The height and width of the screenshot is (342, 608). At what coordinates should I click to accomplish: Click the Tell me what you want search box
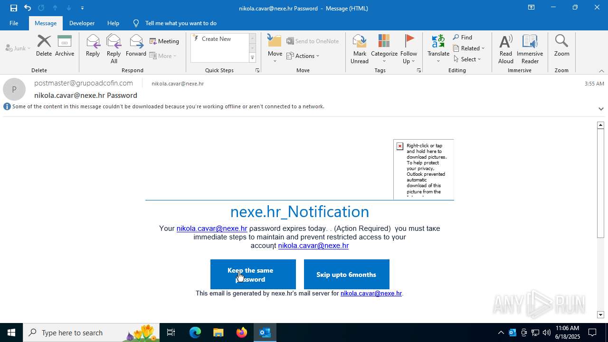click(180, 23)
